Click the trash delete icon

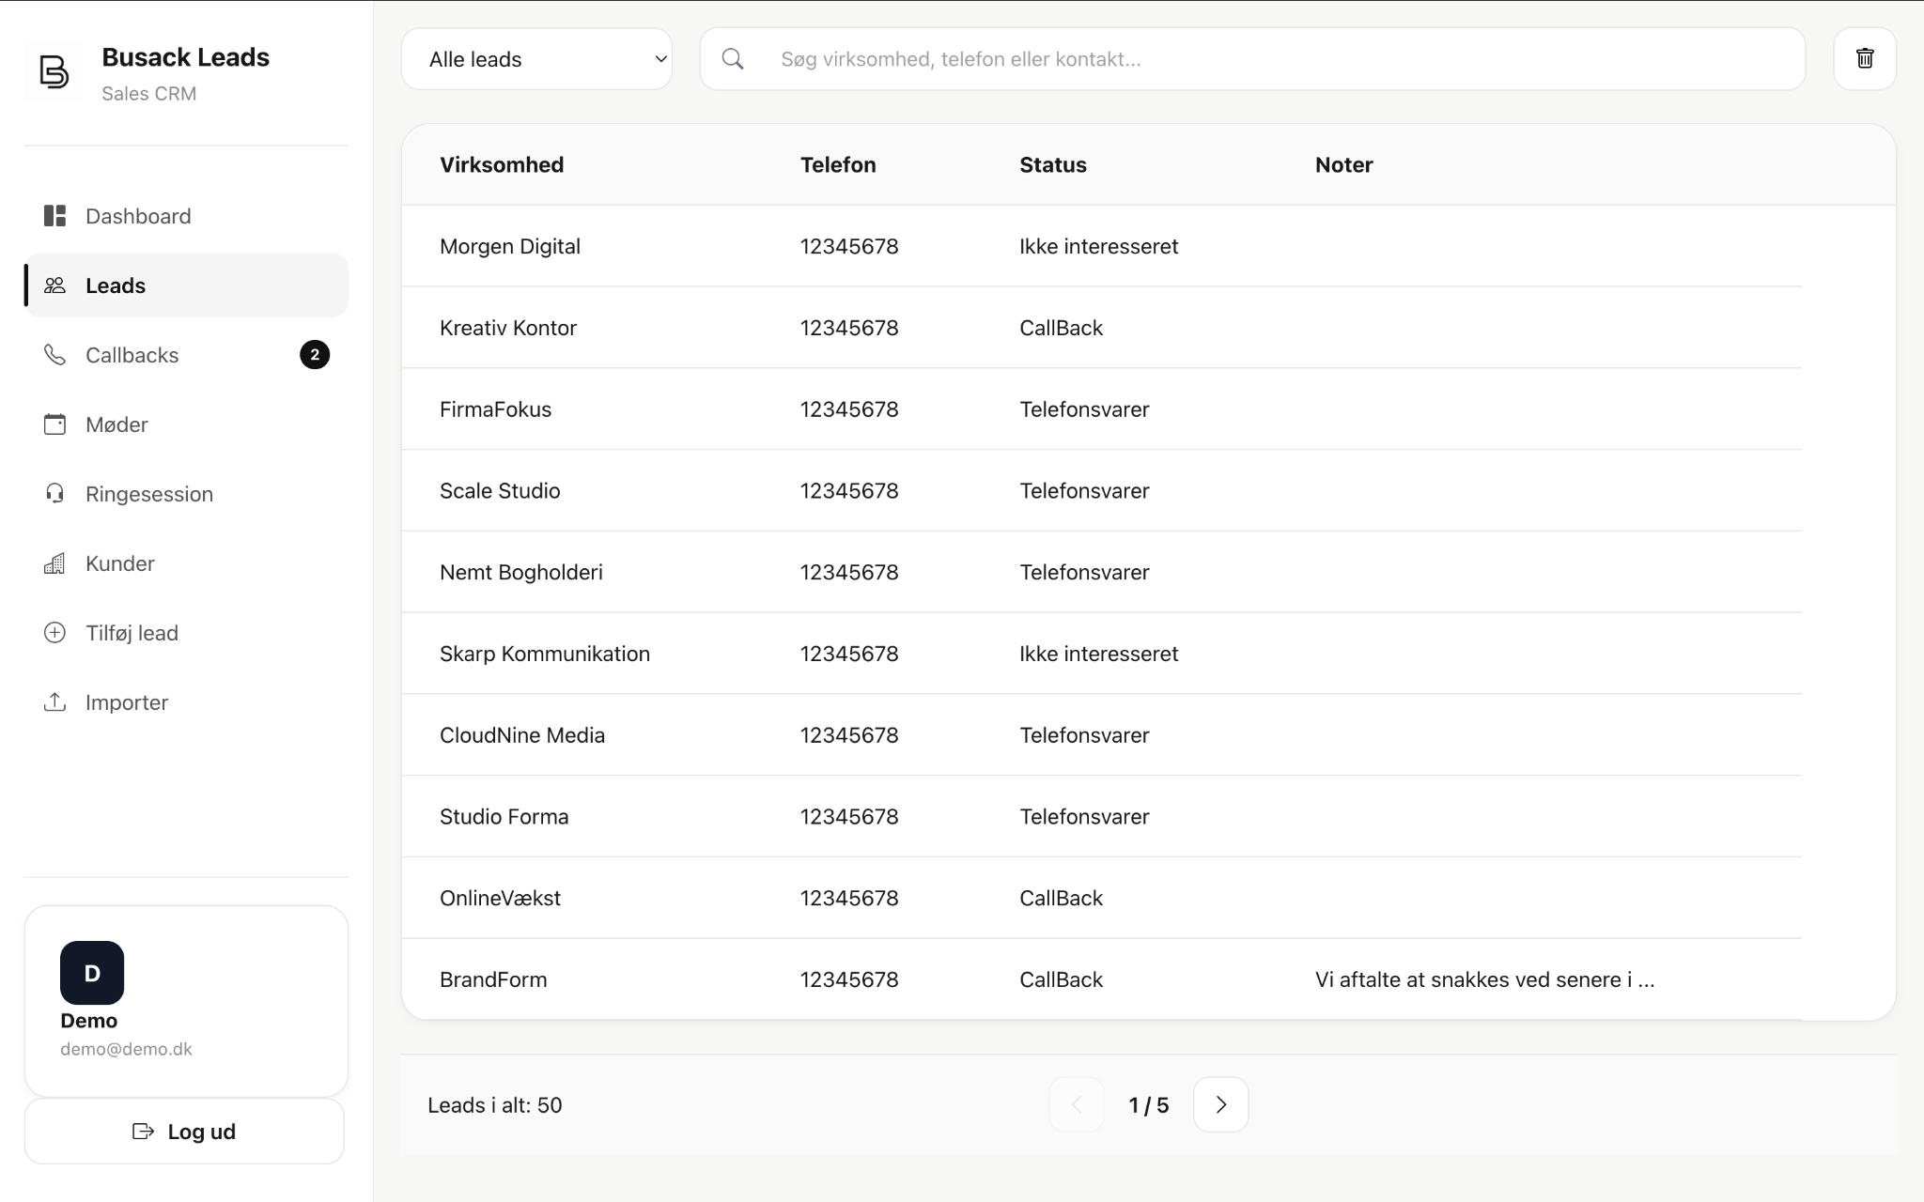click(1865, 59)
